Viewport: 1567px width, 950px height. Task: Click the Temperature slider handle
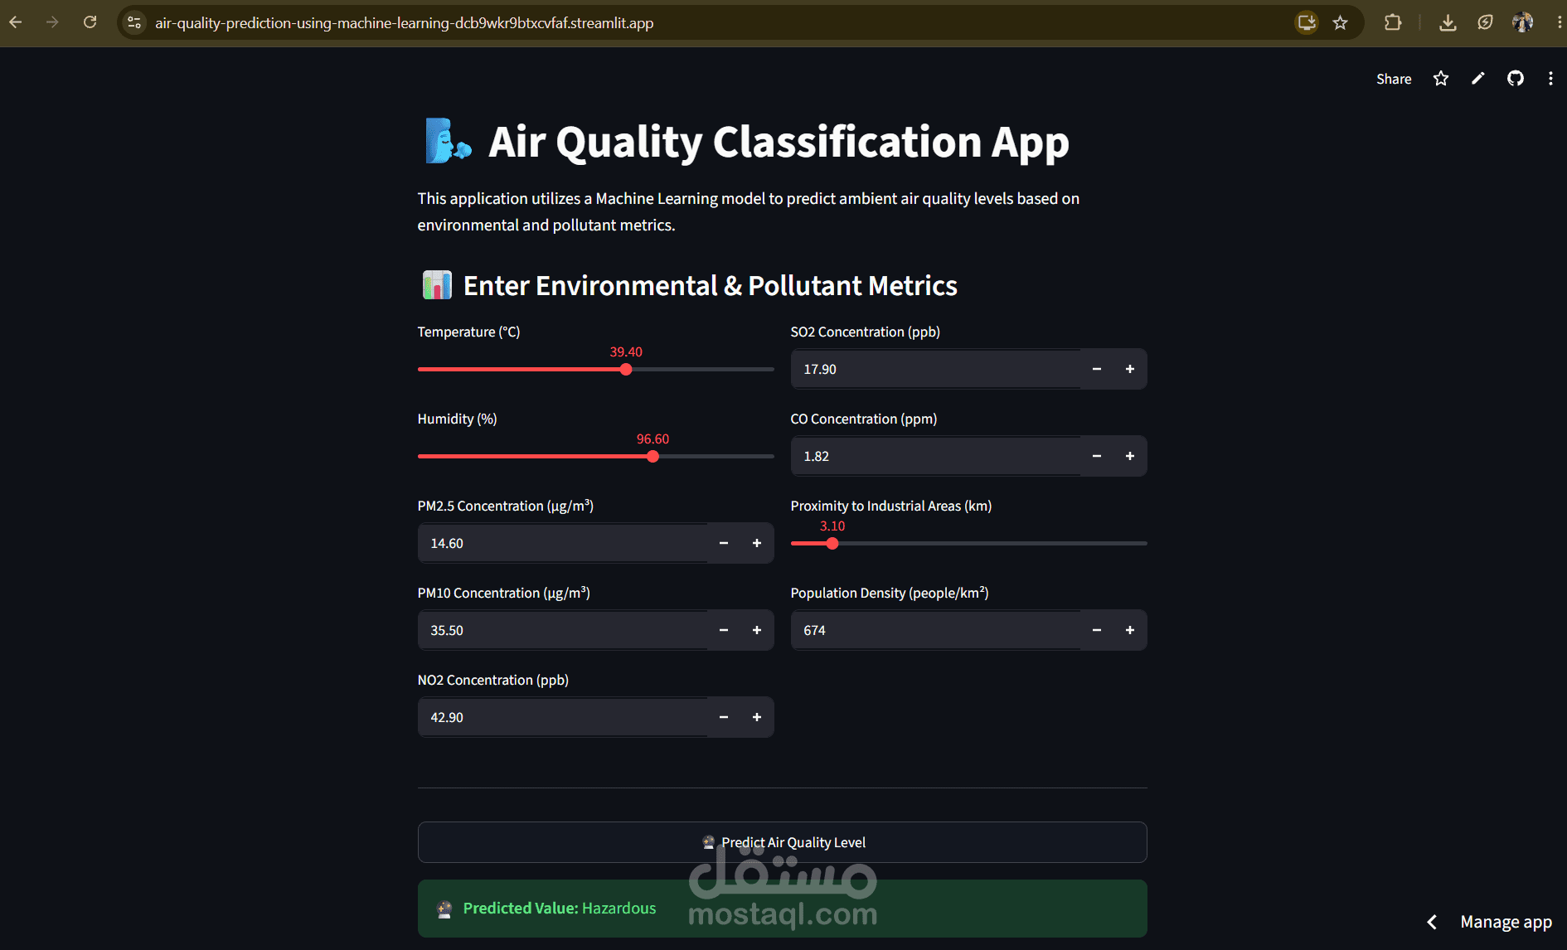(x=626, y=370)
